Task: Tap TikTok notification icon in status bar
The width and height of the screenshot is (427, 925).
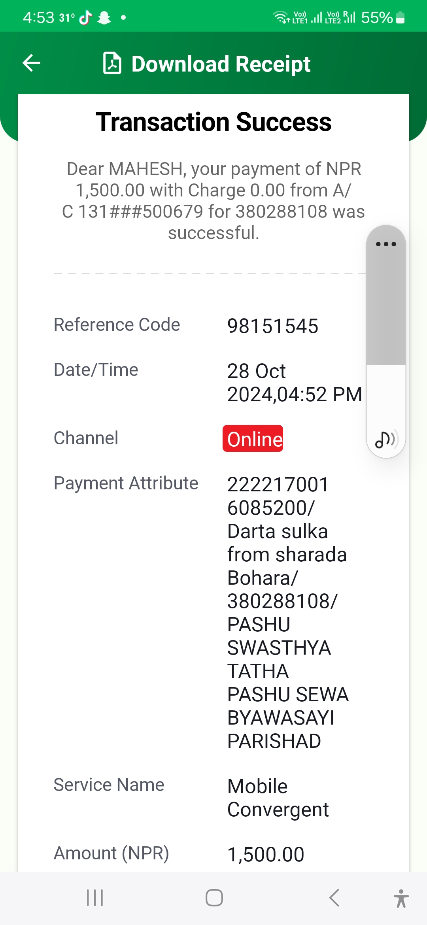Action: point(85,17)
